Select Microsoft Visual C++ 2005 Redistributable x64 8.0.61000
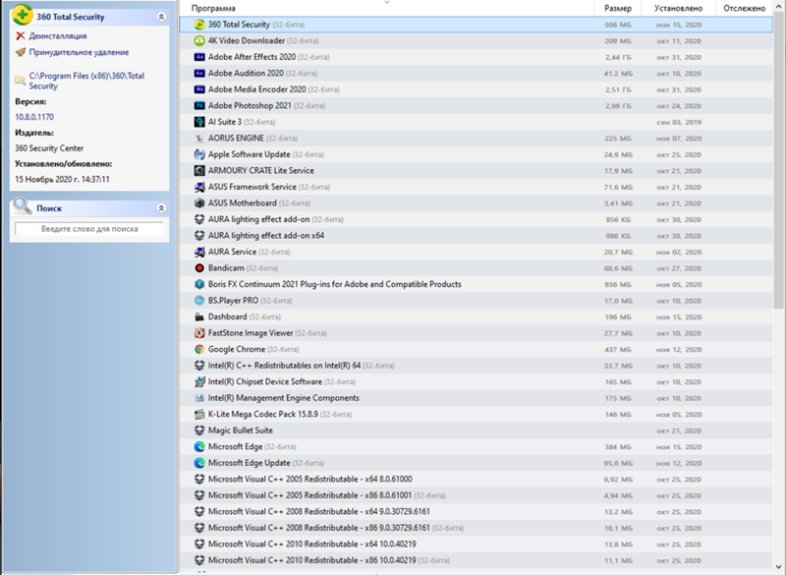Viewport: 786px width, 575px height. (476, 480)
